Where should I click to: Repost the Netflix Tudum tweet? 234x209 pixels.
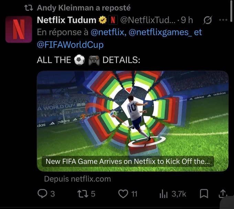[83, 193]
